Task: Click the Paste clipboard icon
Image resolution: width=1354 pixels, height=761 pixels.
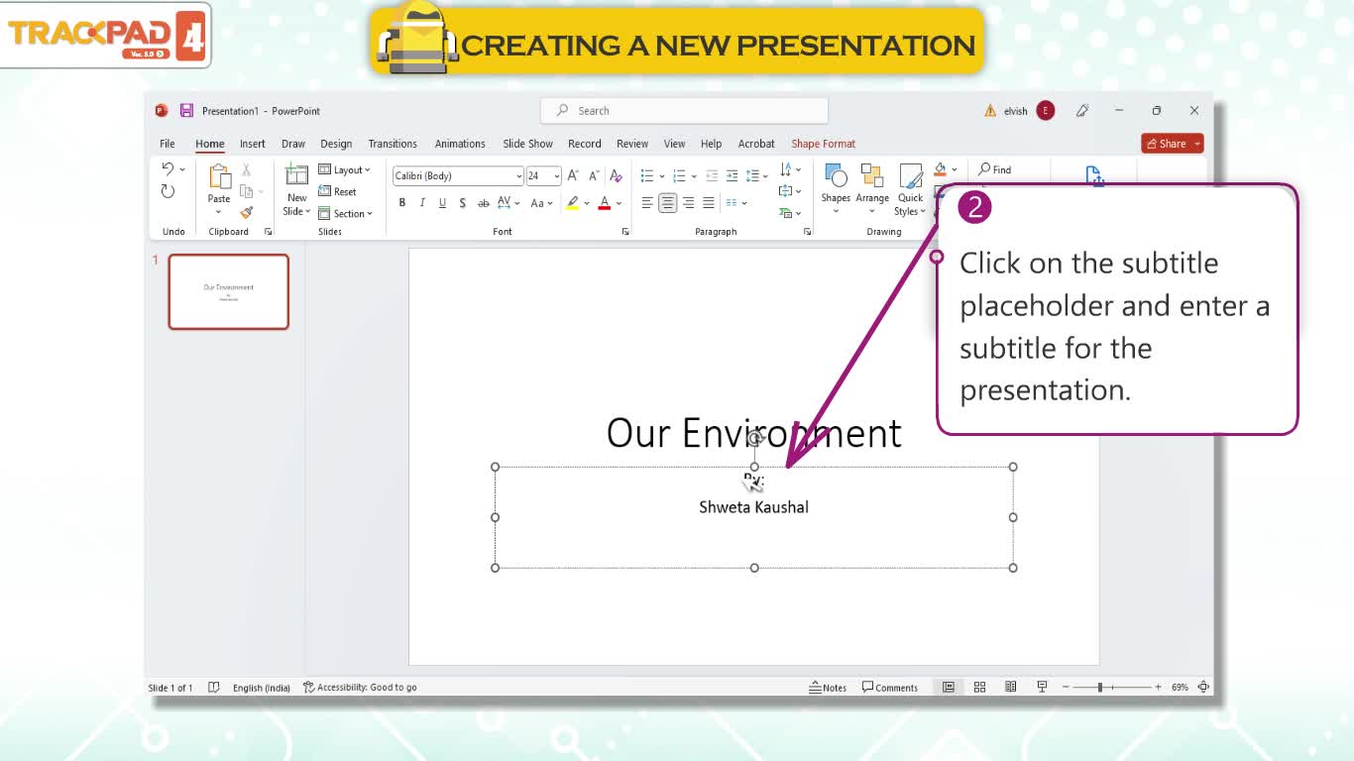Action: pos(219,176)
